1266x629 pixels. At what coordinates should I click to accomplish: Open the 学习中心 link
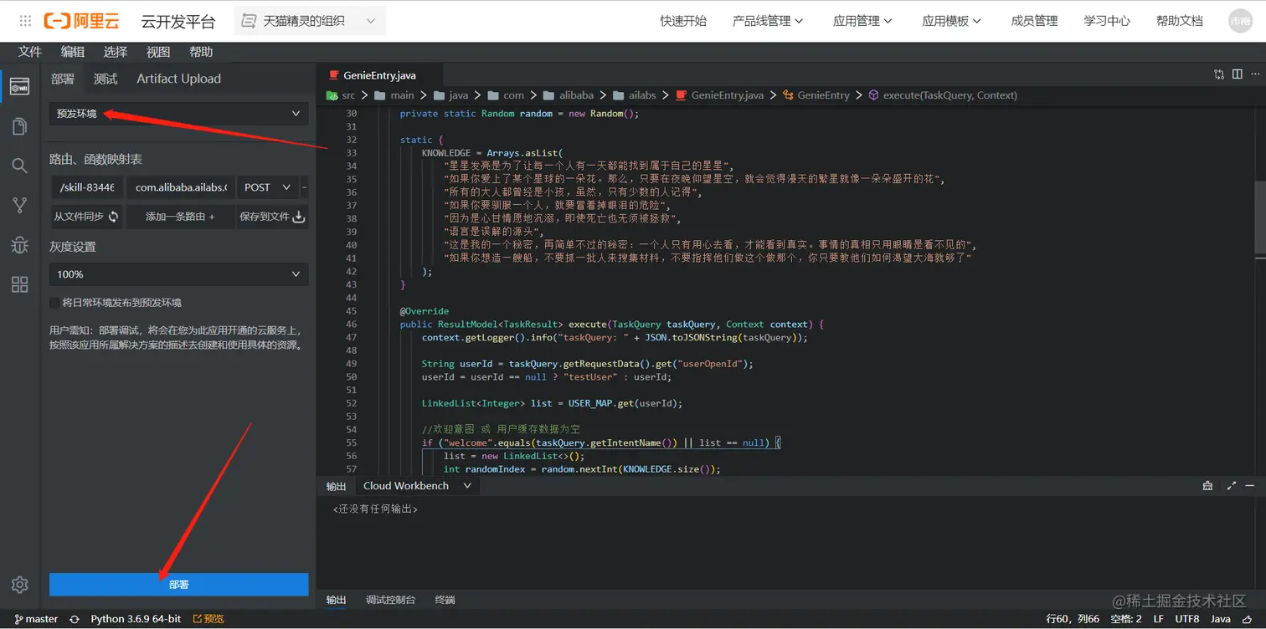(1107, 21)
